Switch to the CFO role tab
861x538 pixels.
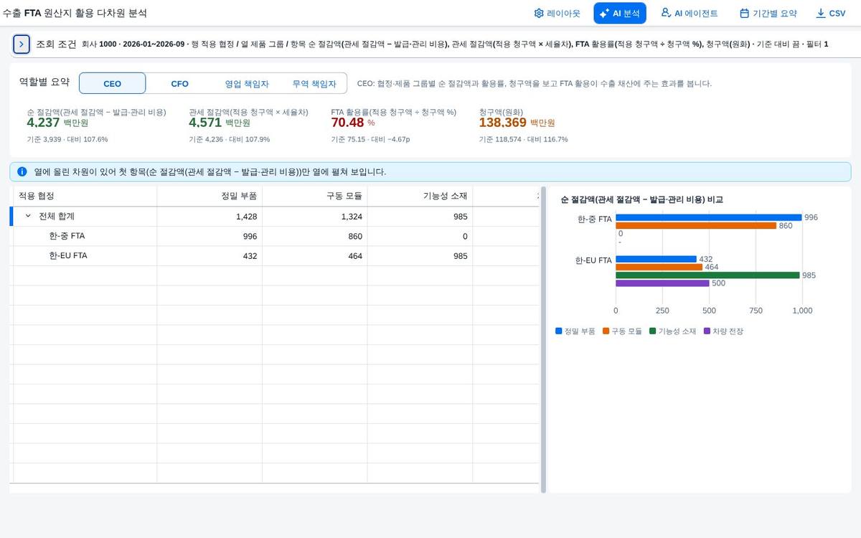click(179, 83)
